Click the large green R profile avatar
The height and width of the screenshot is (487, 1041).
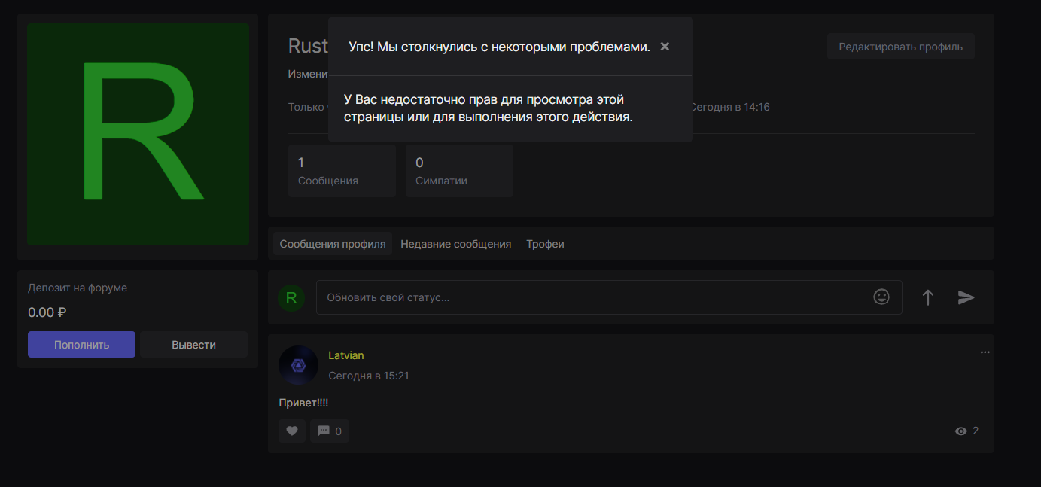click(138, 134)
